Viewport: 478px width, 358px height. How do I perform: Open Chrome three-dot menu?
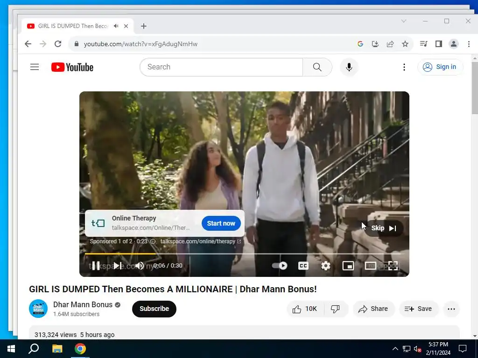coord(469,44)
